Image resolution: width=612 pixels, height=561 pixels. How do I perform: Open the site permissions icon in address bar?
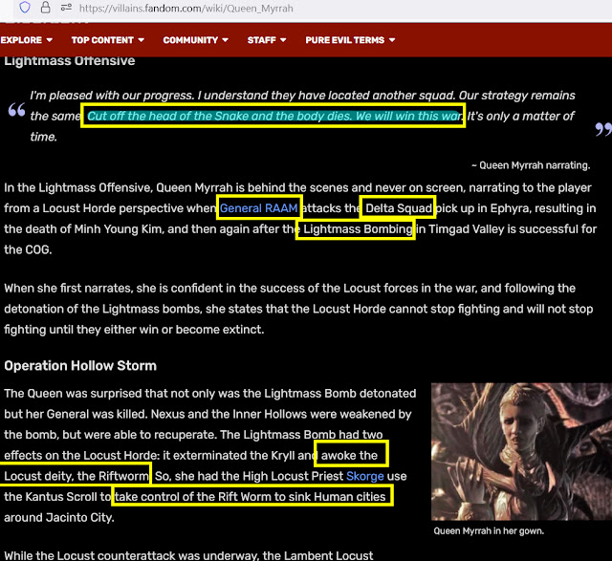(66, 8)
